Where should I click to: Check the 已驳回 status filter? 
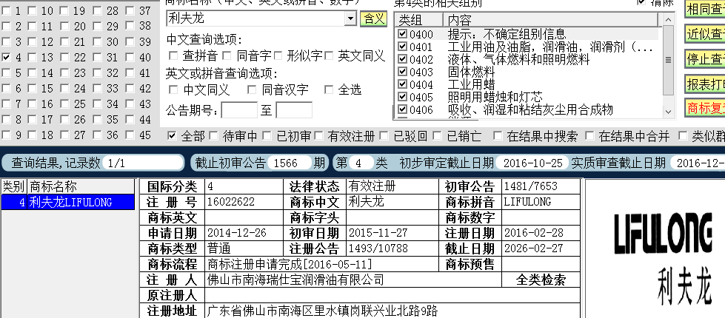coord(384,135)
